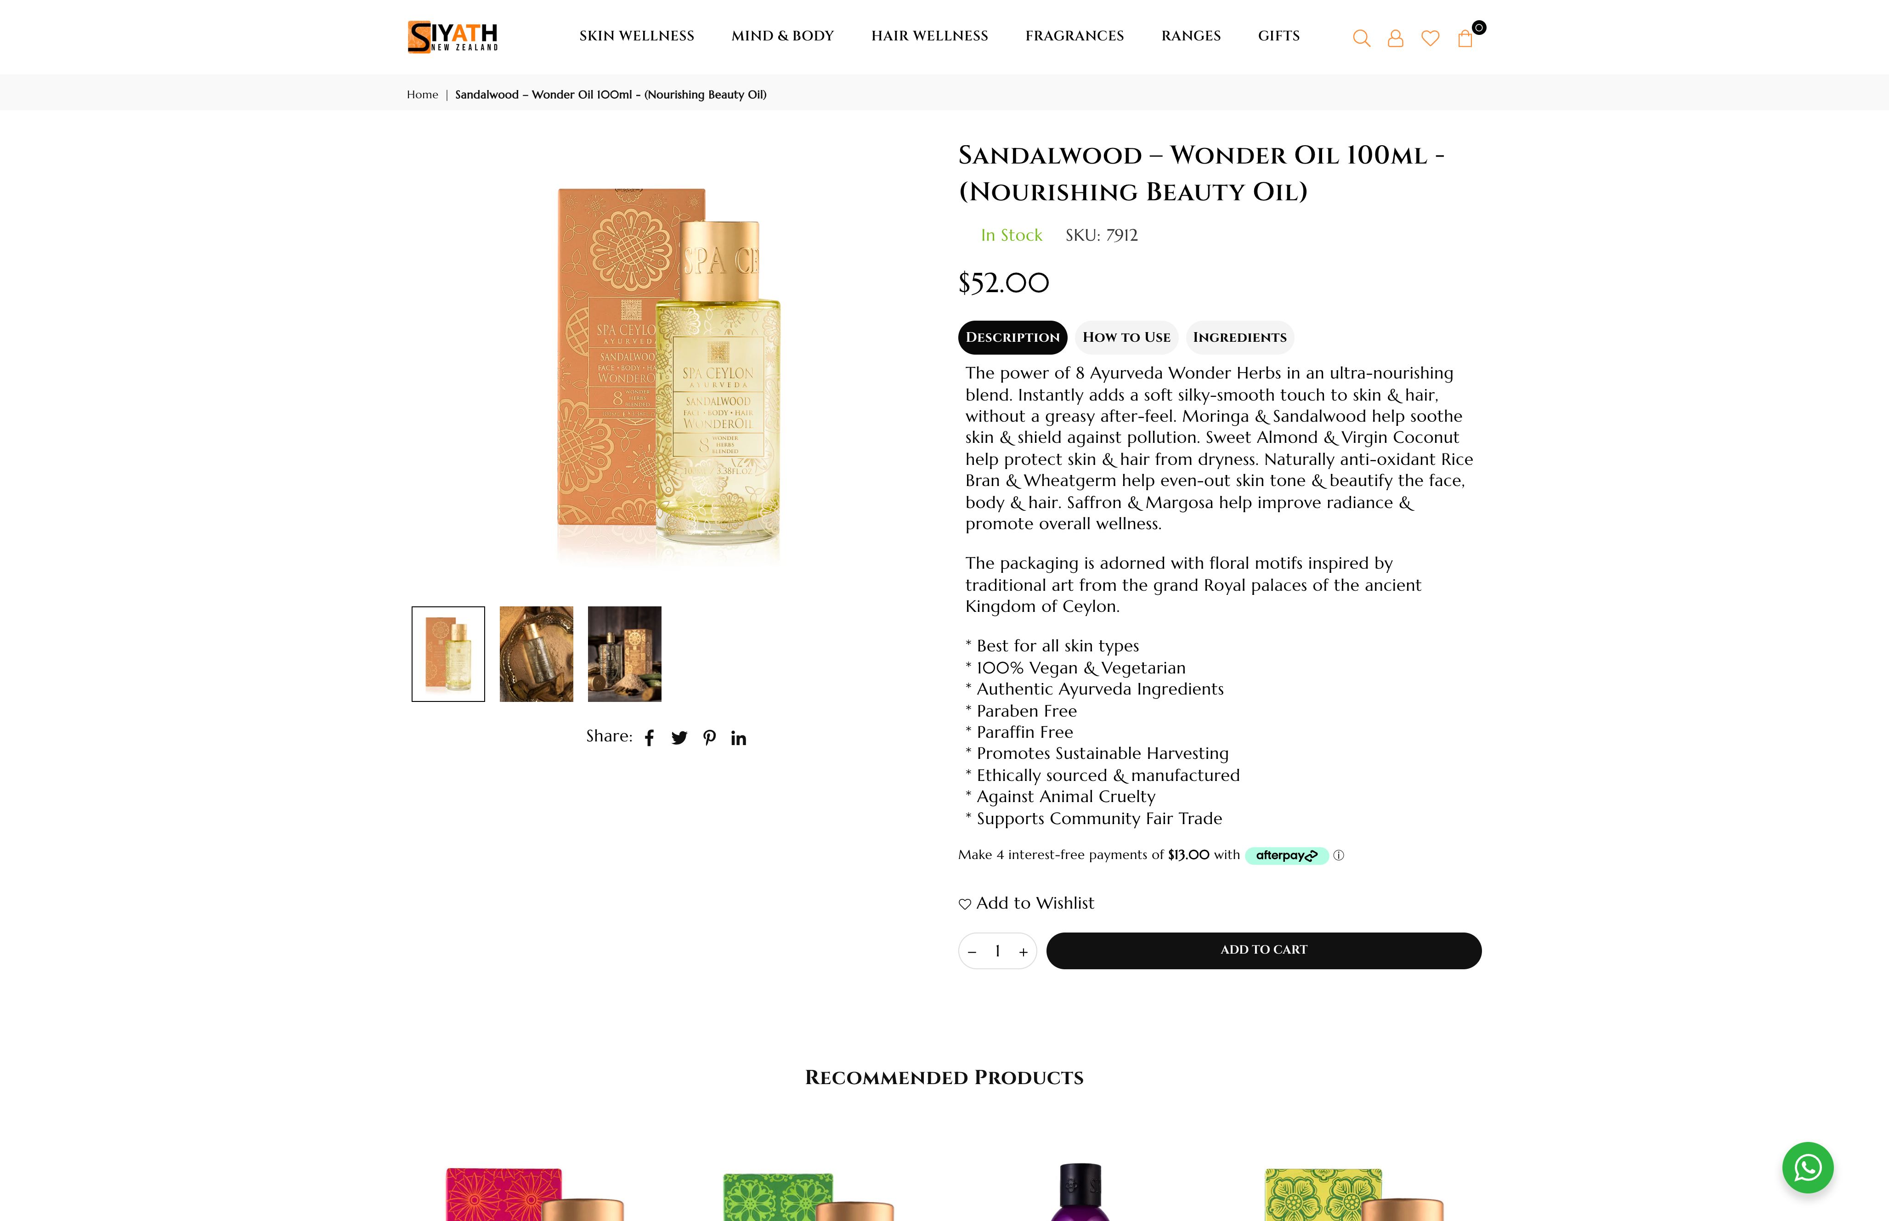Open the user account icon
Viewport: 1889px width, 1221px height.
[x=1395, y=38]
